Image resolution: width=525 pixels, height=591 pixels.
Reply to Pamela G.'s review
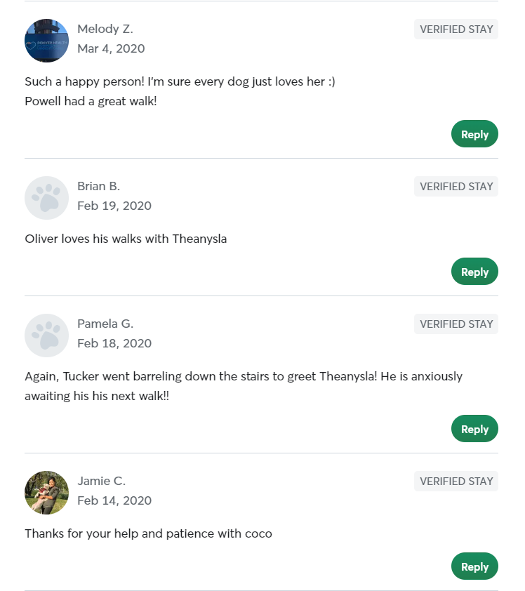[x=474, y=428]
